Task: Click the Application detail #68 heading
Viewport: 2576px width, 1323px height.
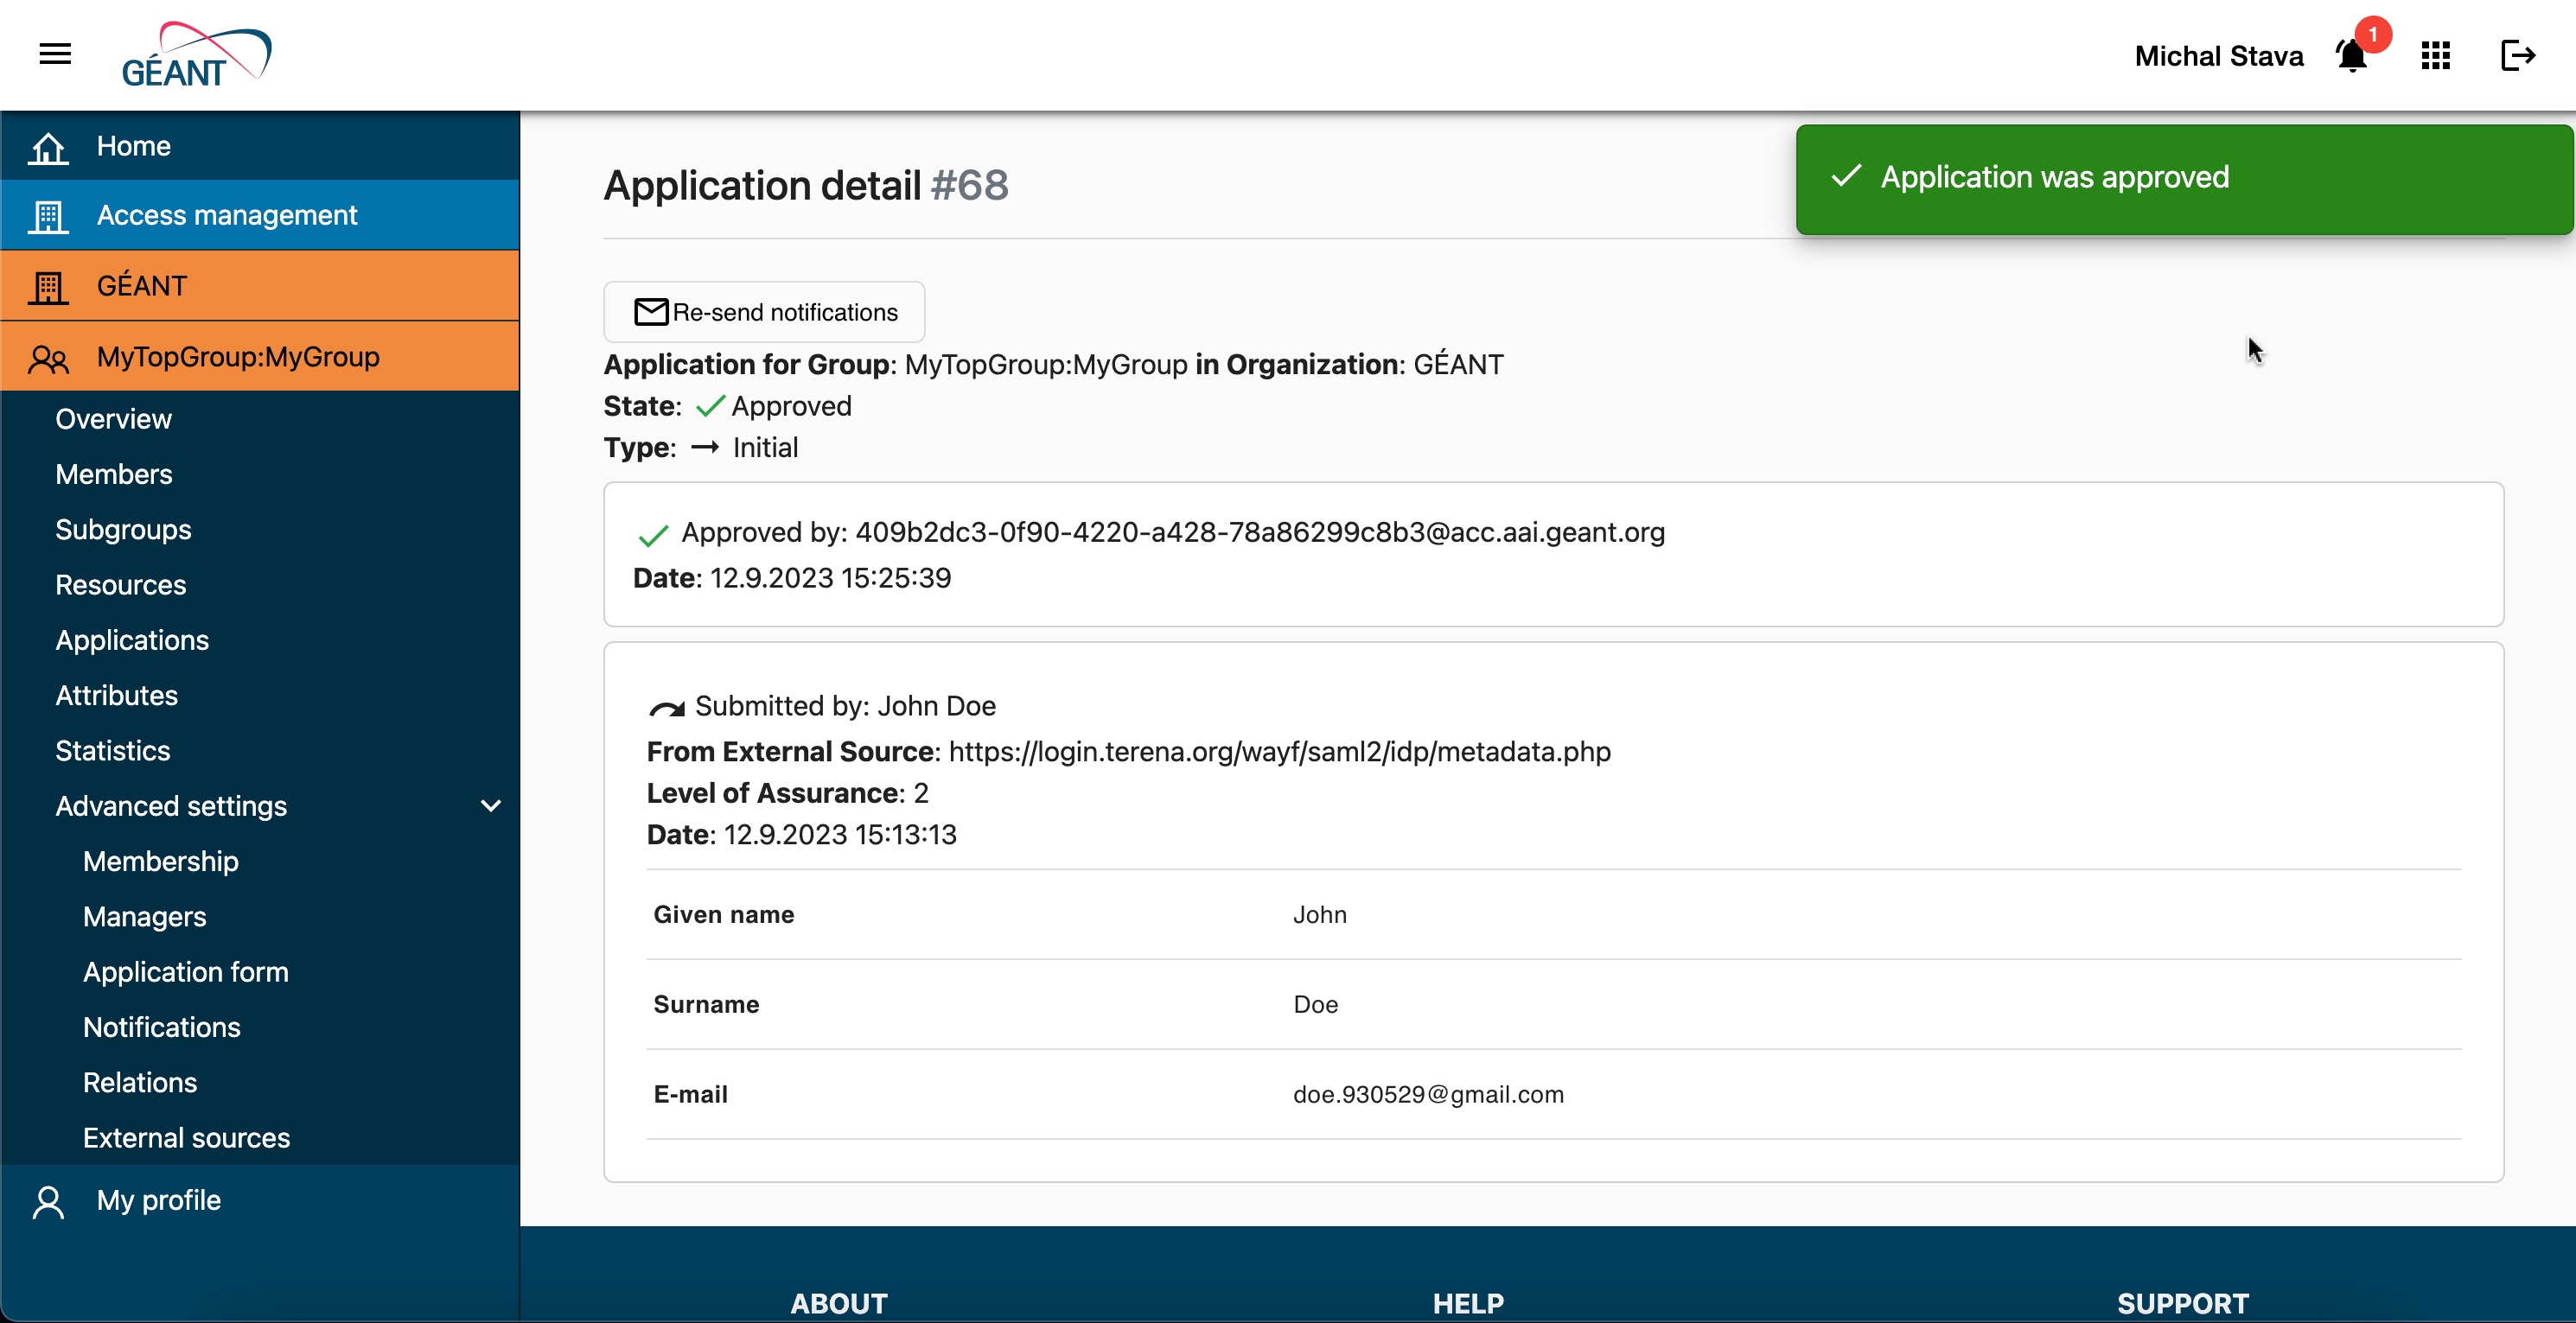Action: coord(806,186)
